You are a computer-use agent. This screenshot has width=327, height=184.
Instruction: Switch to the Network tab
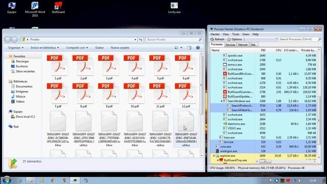tap(243, 45)
